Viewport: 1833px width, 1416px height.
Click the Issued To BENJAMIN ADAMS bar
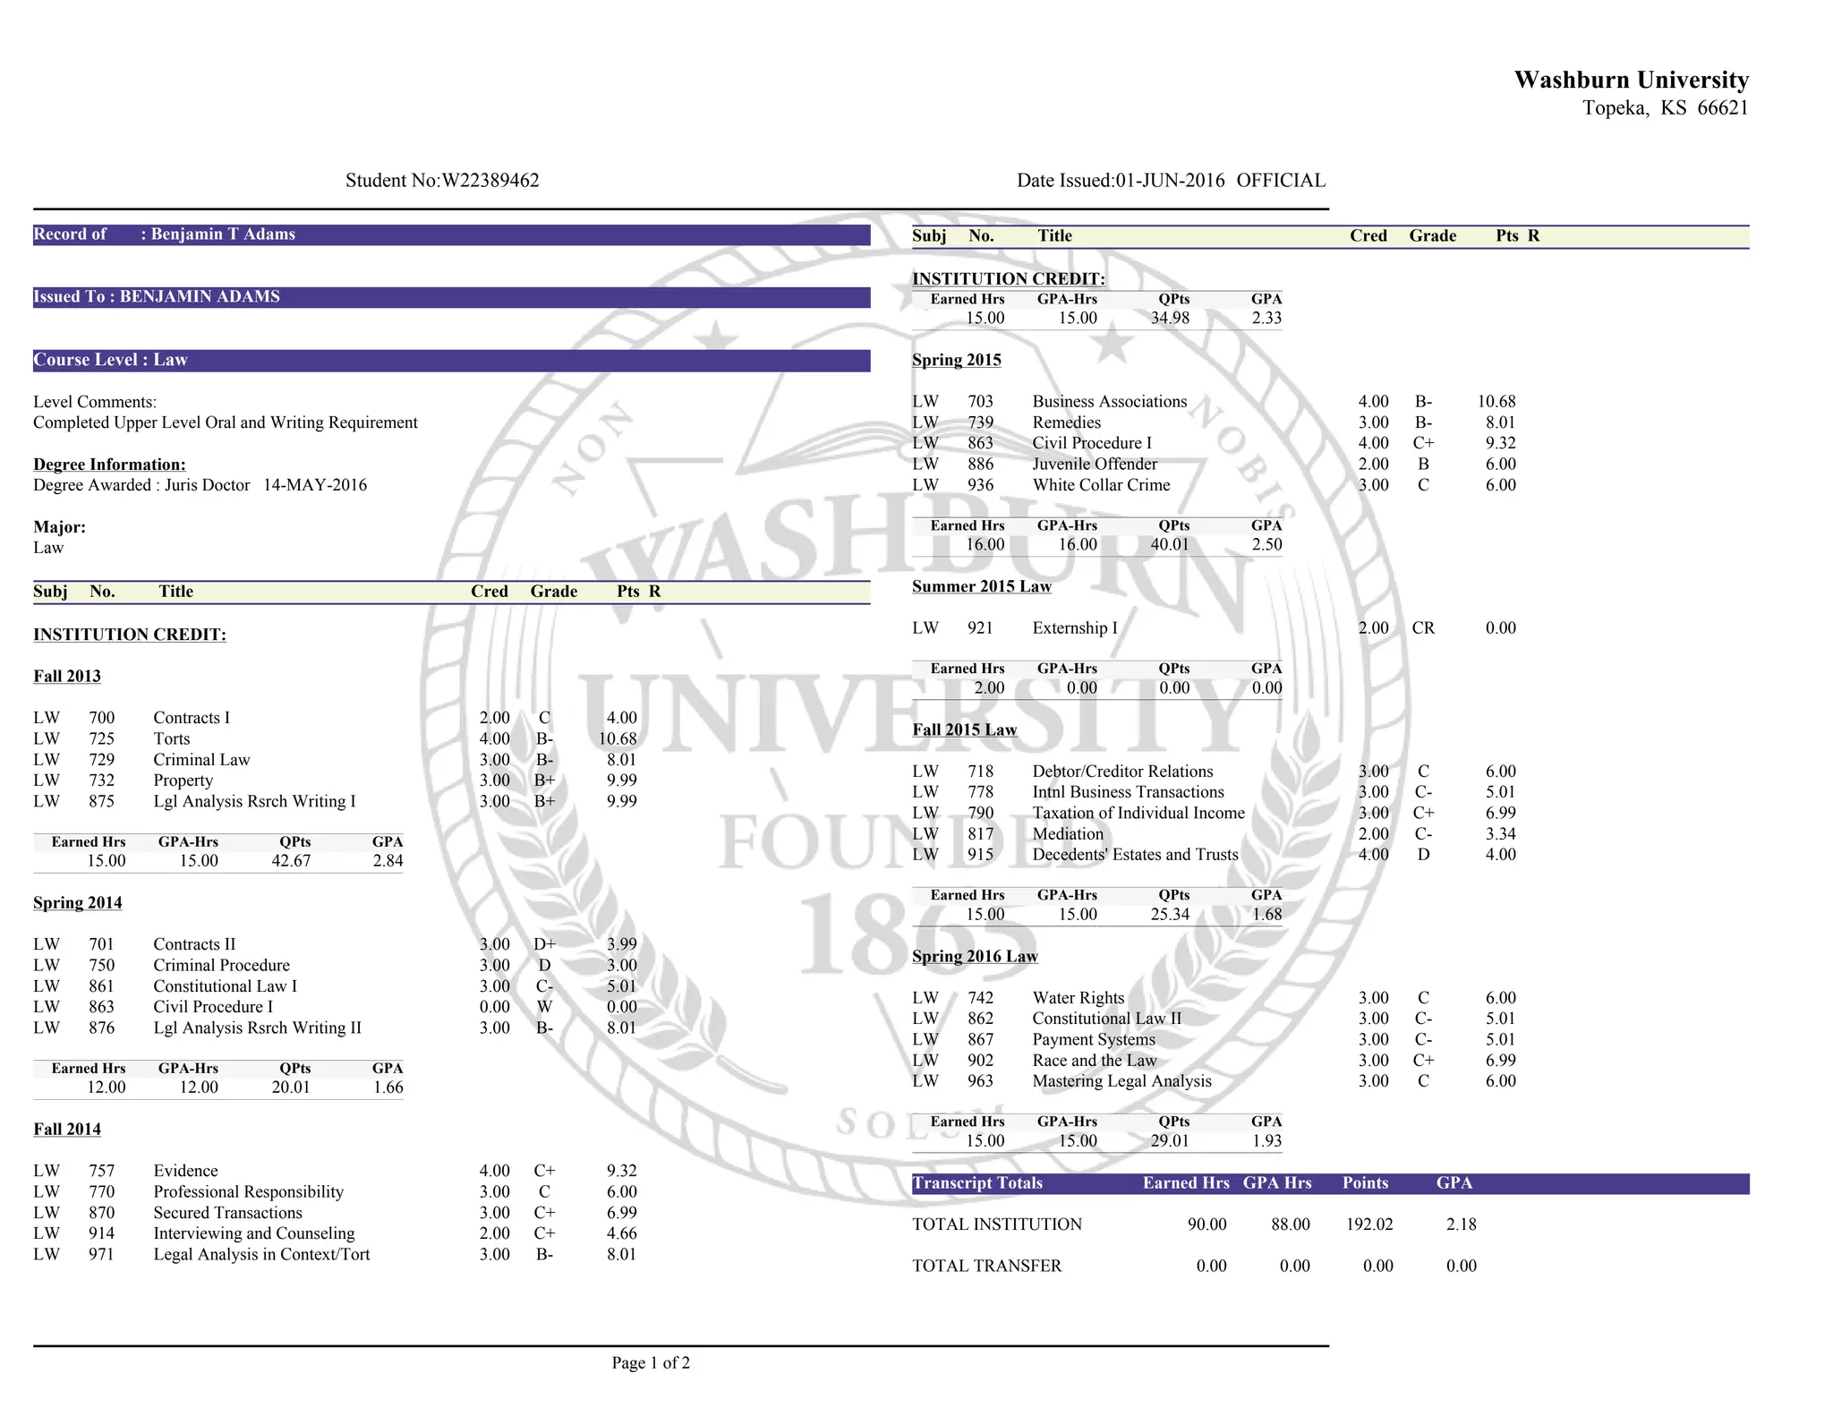[x=451, y=297]
